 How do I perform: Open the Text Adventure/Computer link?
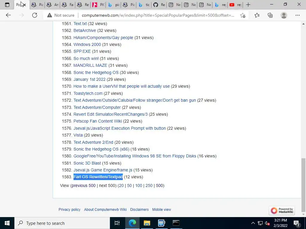point(97,107)
